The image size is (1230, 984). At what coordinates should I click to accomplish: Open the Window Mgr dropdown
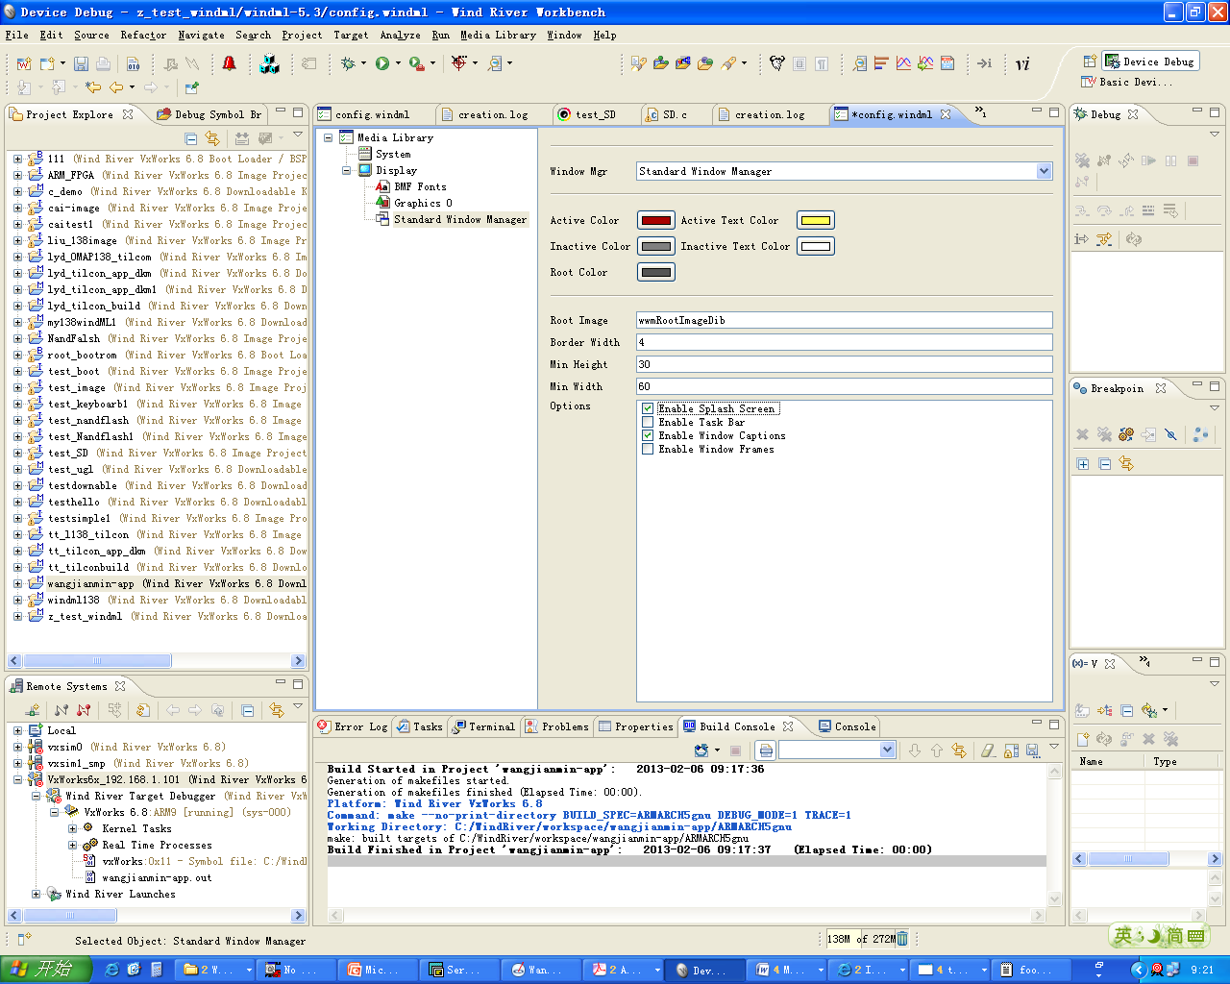point(1044,171)
